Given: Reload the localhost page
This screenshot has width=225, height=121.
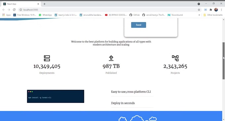Looking at the screenshot, I should point(14,10).
